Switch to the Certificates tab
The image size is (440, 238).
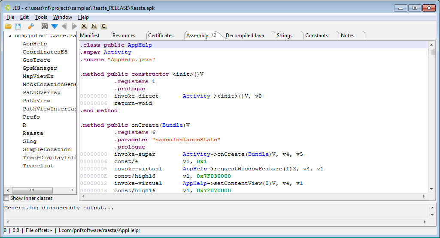[x=161, y=36]
